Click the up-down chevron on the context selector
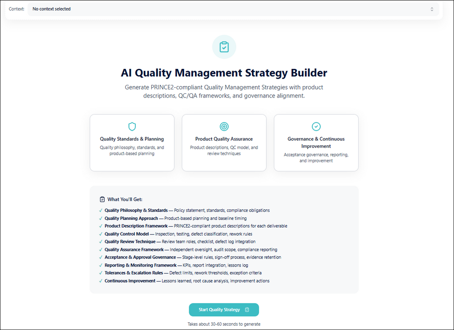The width and height of the screenshot is (454, 330). click(x=432, y=8)
